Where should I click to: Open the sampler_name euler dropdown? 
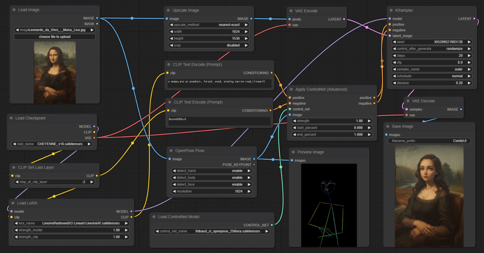pyautogui.click(x=432, y=69)
